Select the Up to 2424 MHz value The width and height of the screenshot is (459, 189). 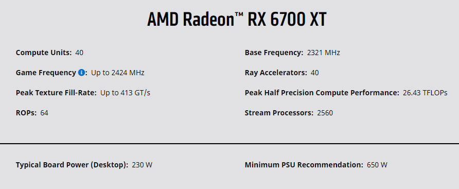point(118,73)
